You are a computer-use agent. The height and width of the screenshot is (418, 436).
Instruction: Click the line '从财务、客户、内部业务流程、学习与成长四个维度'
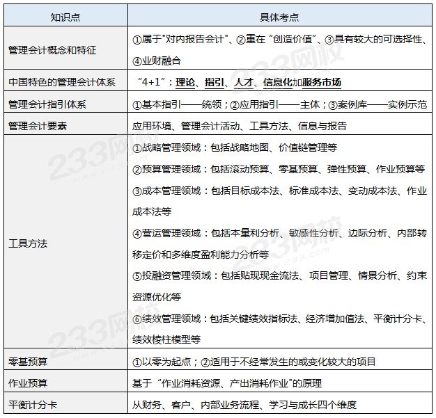click(x=244, y=405)
